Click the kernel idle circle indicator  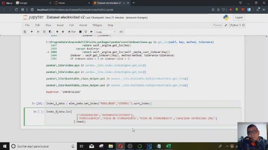(243, 25)
